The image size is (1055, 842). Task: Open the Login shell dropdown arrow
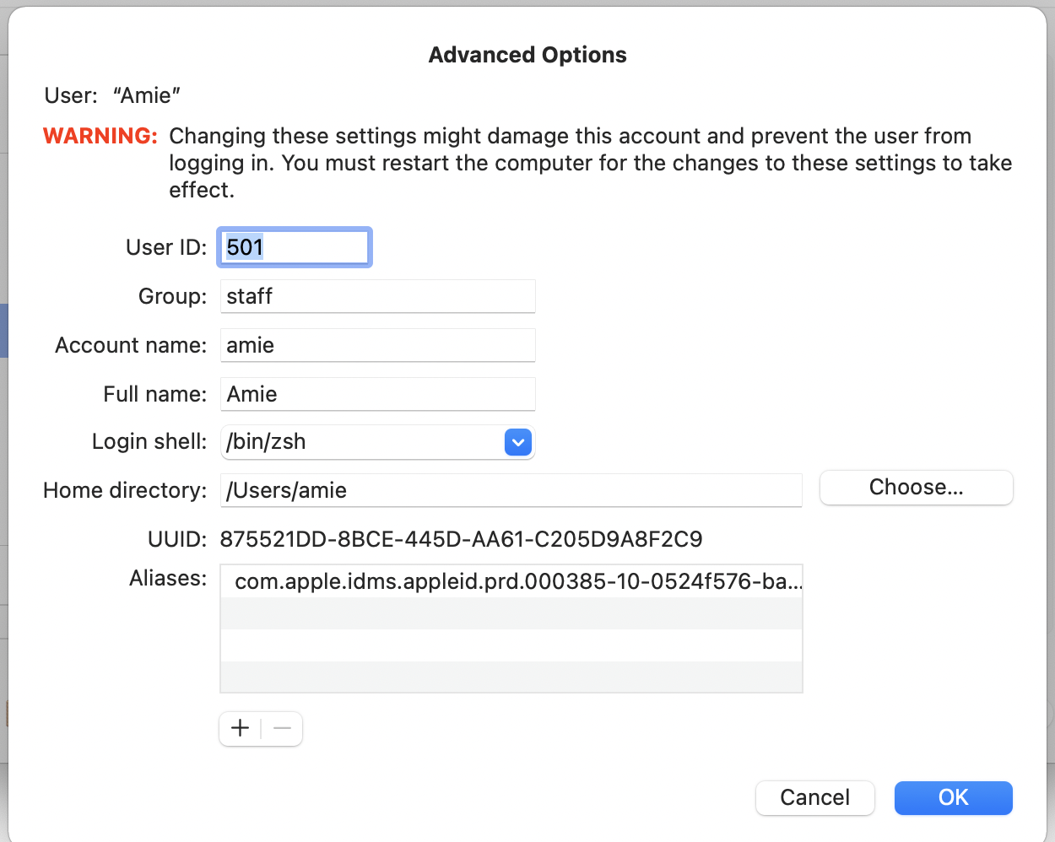click(x=517, y=442)
